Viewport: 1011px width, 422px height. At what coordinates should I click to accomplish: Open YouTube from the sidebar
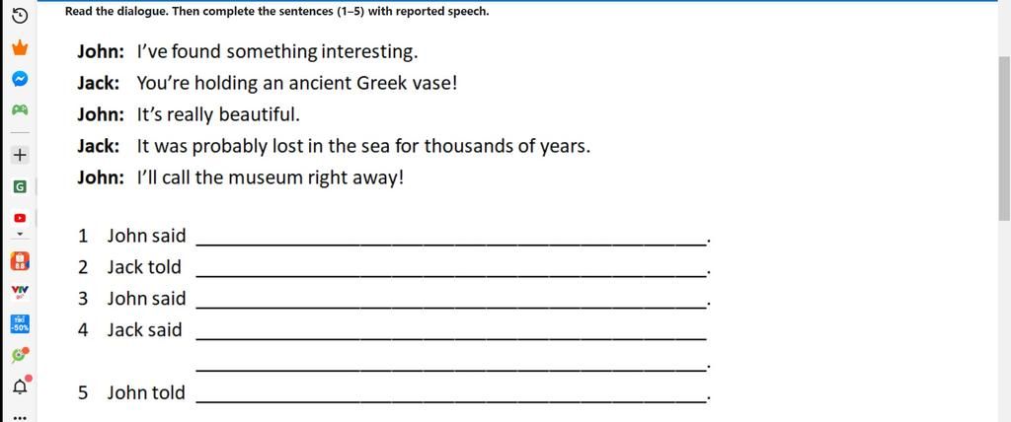(21, 218)
